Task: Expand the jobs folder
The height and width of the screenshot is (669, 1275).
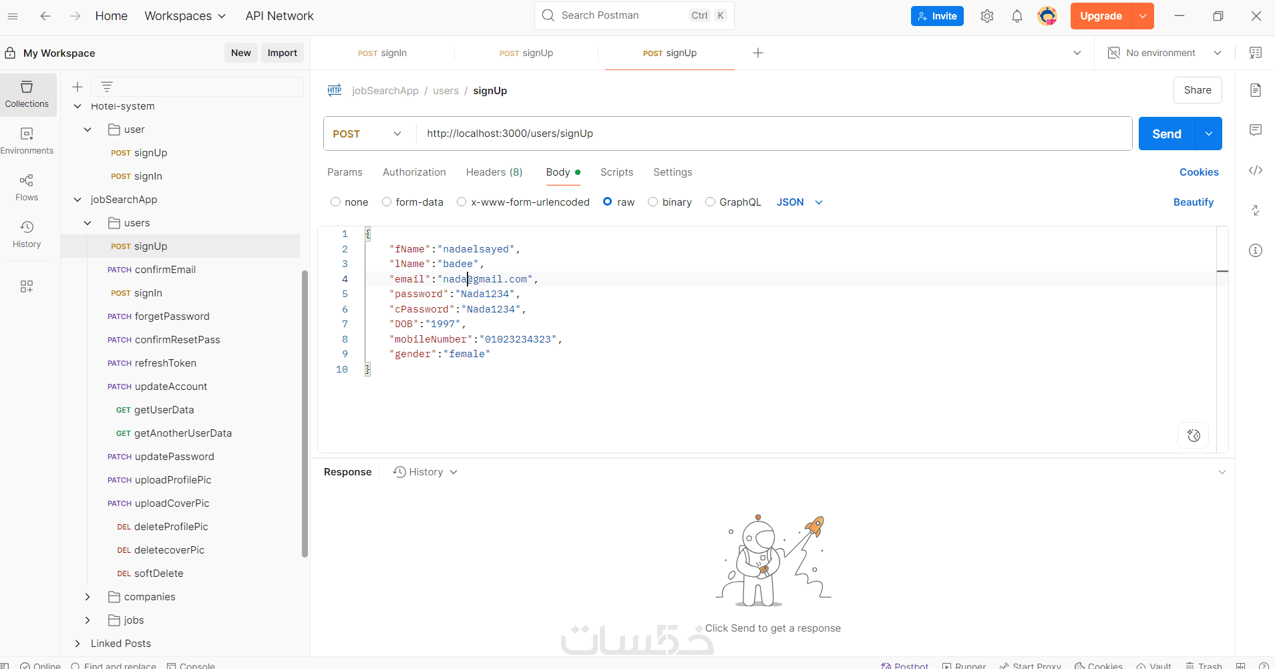Action: coord(87,620)
